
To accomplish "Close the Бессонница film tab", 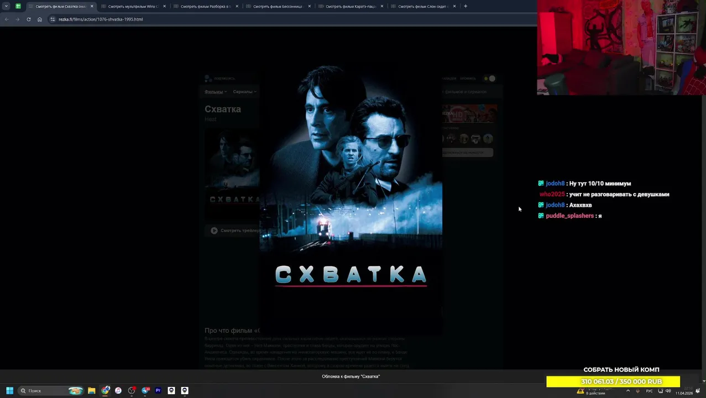I will (x=310, y=6).
